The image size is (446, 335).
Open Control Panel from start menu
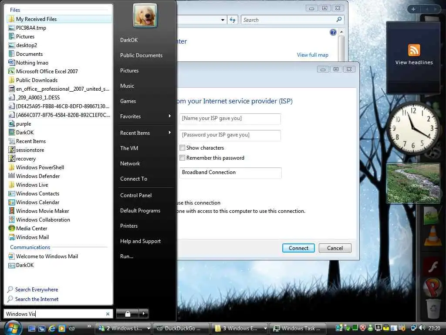[136, 195]
